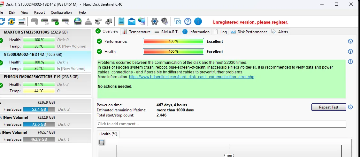This screenshot has height=157, width=360.
Task: Click the refresh with warning icon
Action: click(11, 22)
